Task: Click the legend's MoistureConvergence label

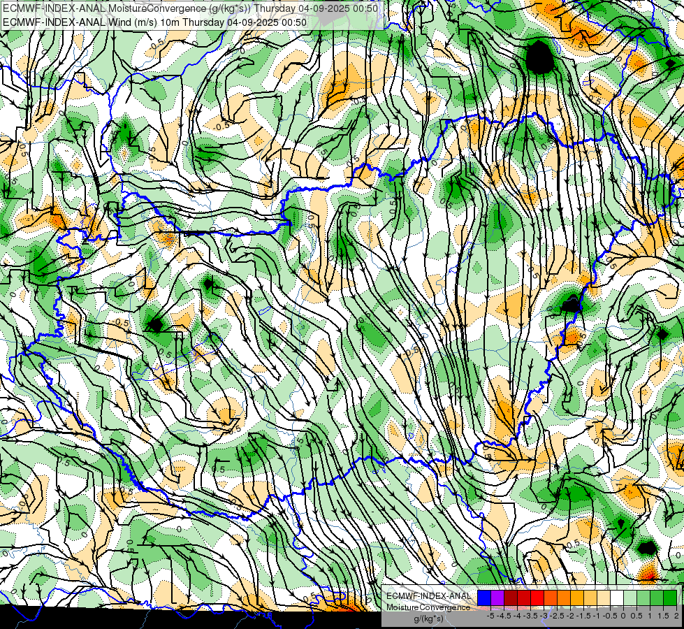Action: (428, 607)
